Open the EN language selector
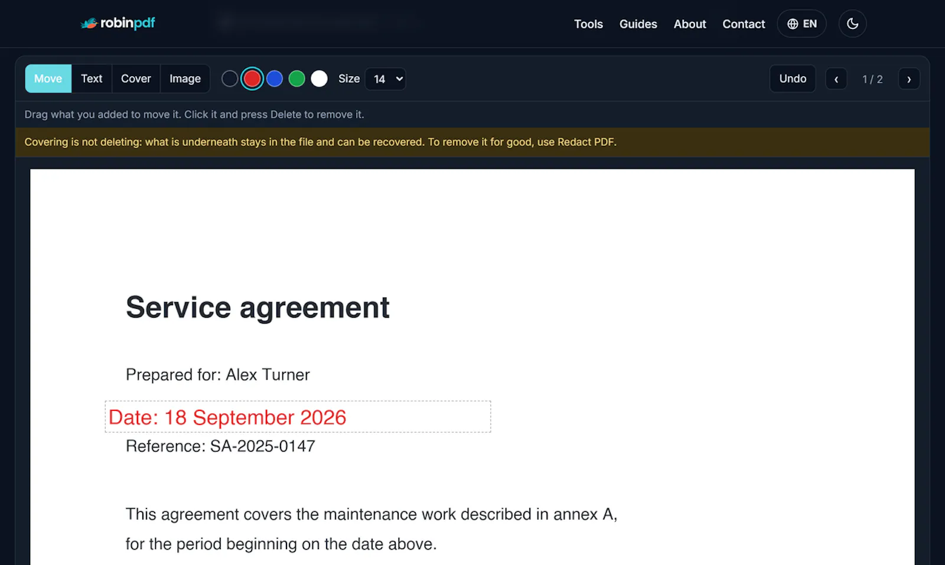 coord(801,24)
